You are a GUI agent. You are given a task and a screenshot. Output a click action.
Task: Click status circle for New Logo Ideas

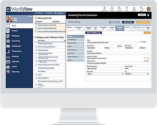click(36, 50)
